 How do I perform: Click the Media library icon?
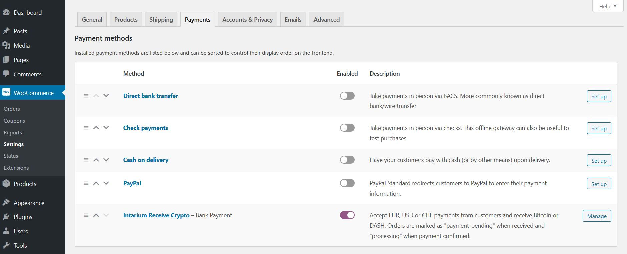pyautogui.click(x=6, y=45)
